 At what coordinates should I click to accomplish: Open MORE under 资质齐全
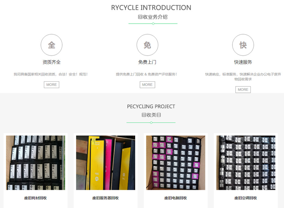pos(52,85)
